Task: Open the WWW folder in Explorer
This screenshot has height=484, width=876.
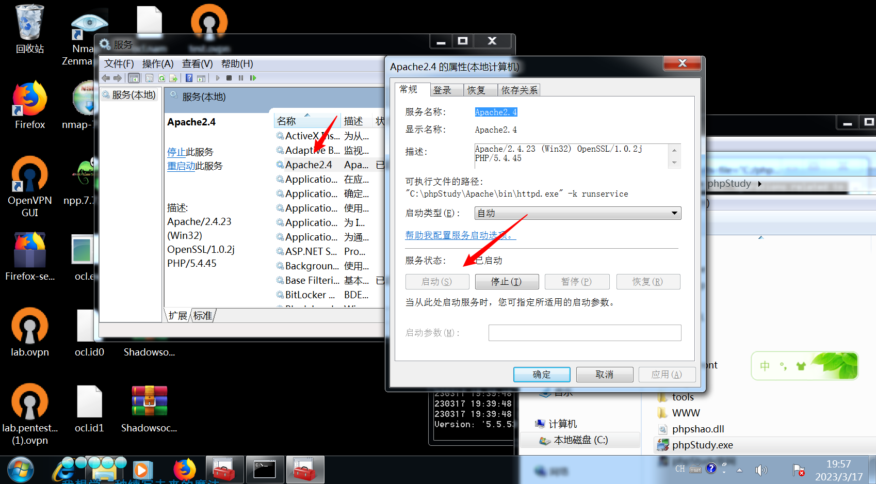Action: (686, 413)
